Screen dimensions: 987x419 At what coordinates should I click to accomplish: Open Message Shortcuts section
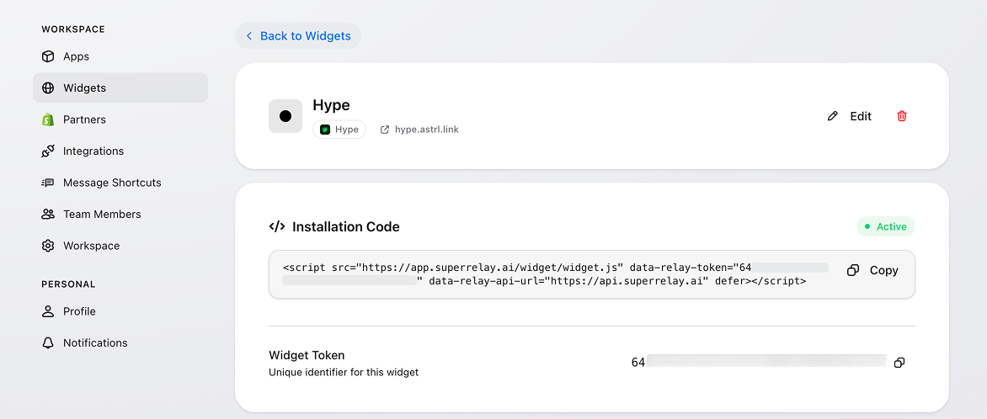111,183
